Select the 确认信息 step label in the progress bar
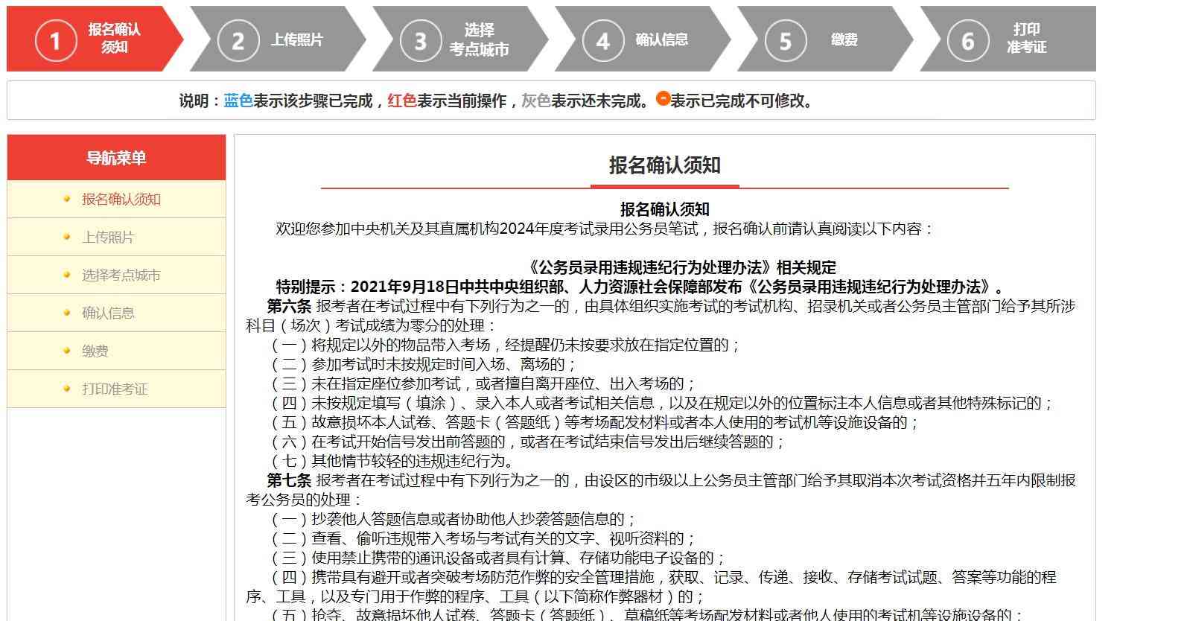This screenshot has width=1187, height=621. tap(662, 39)
